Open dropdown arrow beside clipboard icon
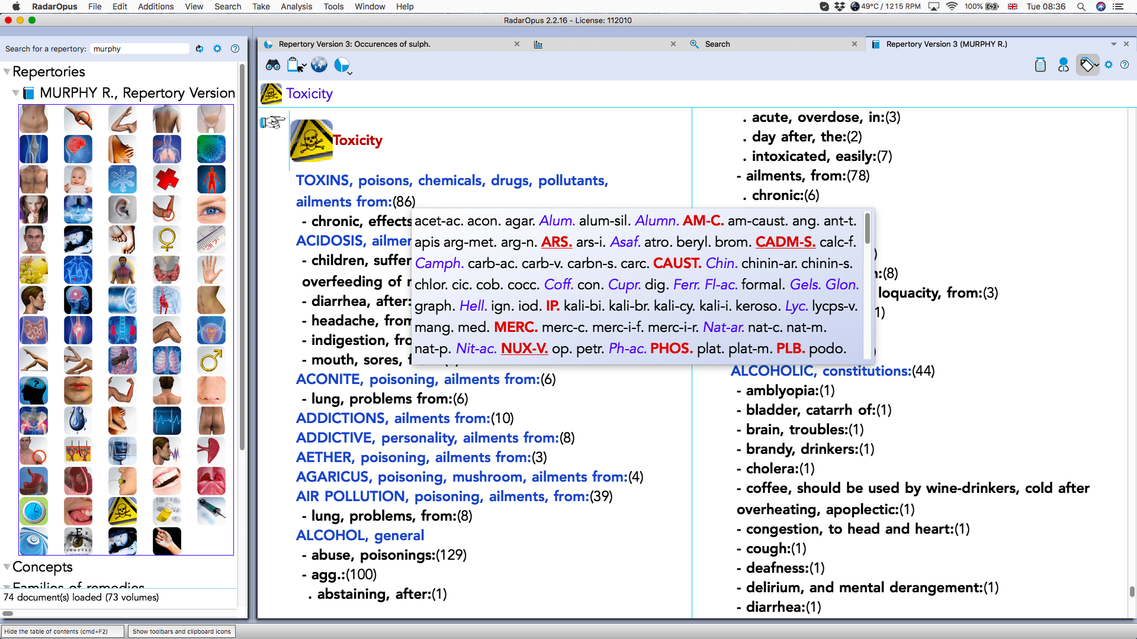This screenshot has width=1137, height=639. (x=304, y=66)
